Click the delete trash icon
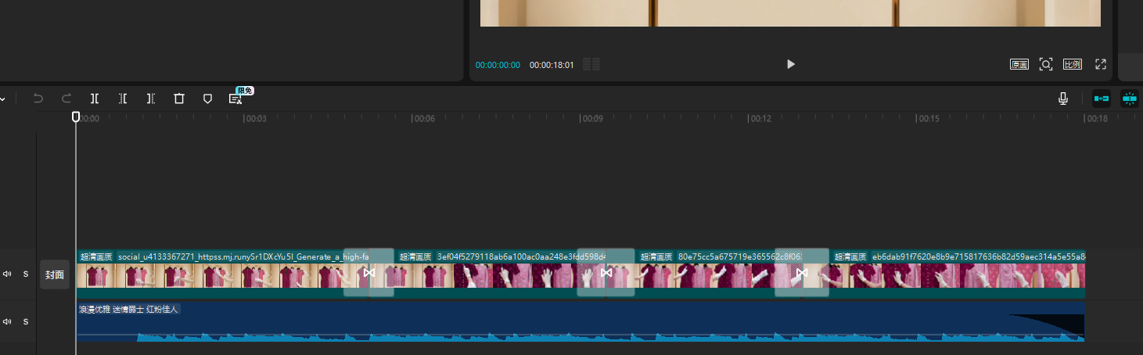The width and height of the screenshot is (1143, 355). 179,99
